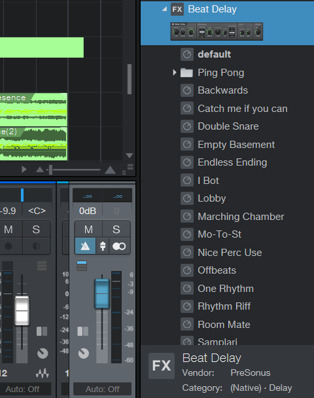This screenshot has height=398, width=314.
Task: Click the timeline zoom slider handle
Action: point(51,170)
